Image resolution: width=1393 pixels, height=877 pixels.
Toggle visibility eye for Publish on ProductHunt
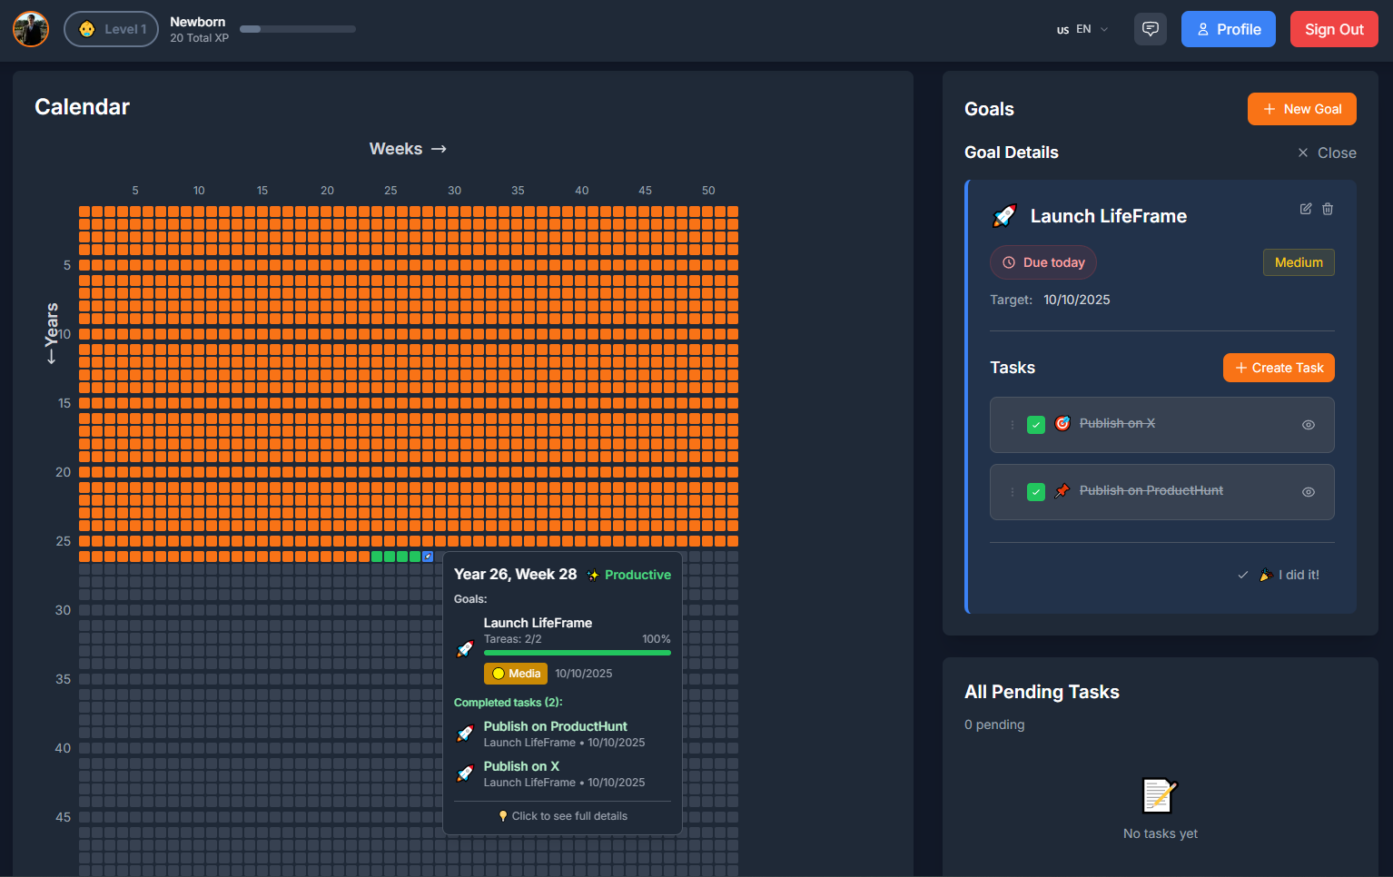coord(1309,492)
